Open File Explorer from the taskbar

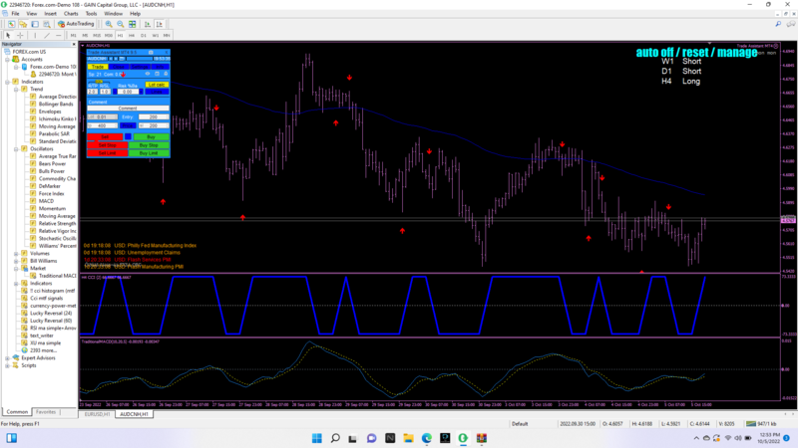pyautogui.click(x=408, y=438)
